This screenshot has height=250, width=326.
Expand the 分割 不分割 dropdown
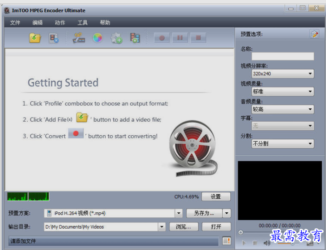(x=310, y=143)
